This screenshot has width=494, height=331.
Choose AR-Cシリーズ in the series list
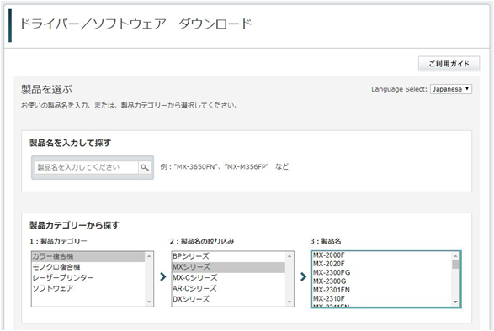[228, 288]
